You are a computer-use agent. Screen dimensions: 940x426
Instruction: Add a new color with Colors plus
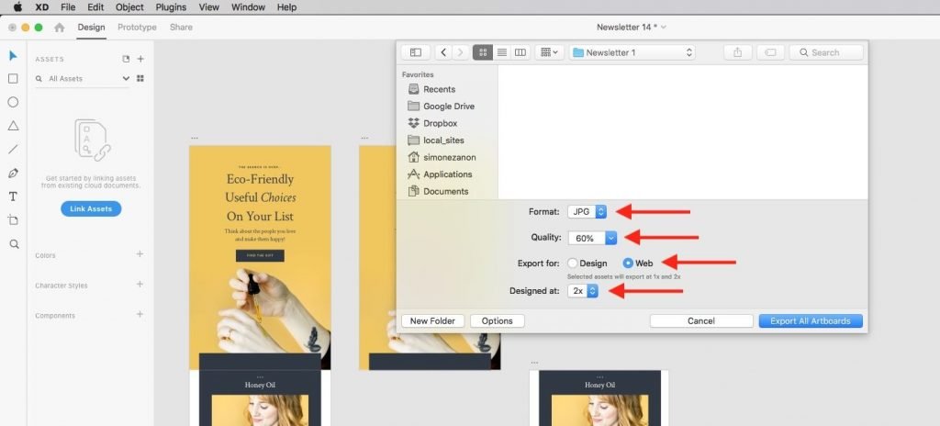tap(140, 254)
